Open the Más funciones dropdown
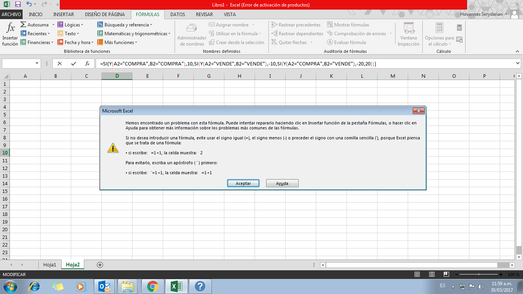 point(117,42)
